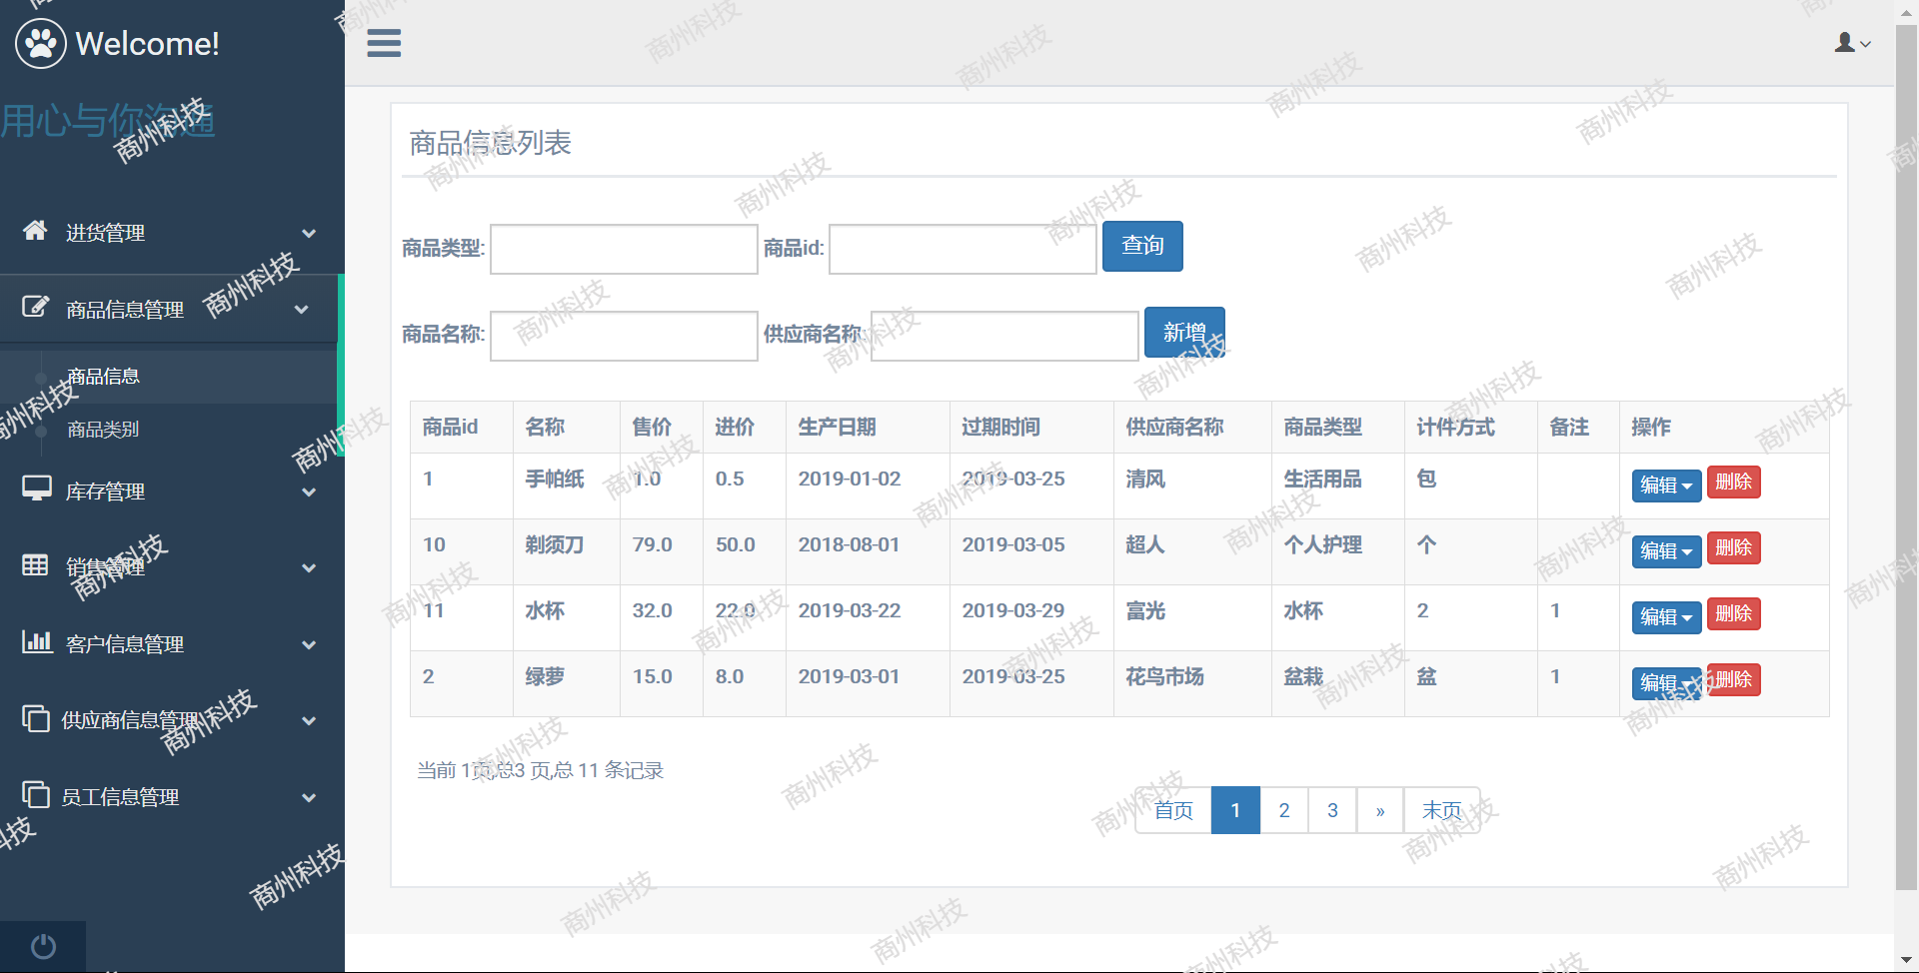Focus the 商品名称 input field
The height and width of the screenshot is (973, 1919).
point(624,336)
